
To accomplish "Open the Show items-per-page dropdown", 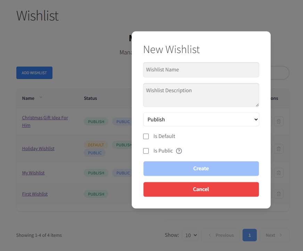I will (x=191, y=235).
